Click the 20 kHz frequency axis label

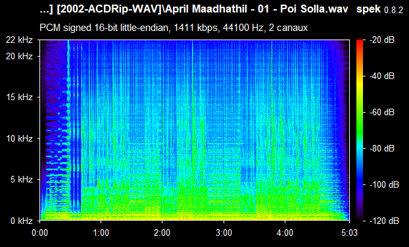19,56
